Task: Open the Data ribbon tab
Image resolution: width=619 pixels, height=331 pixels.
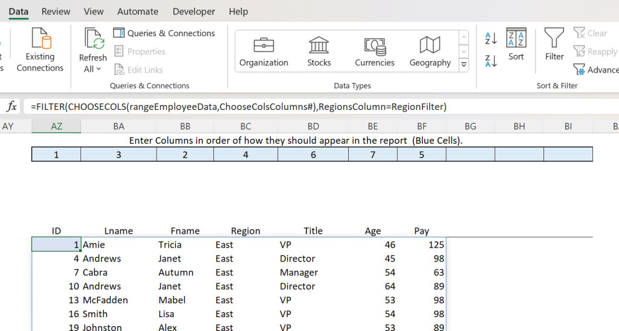Action: [18, 11]
